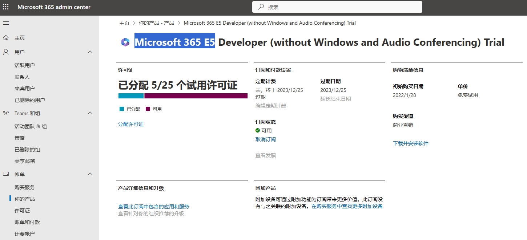The width and height of the screenshot is (527, 240).
Task: Click the highlighted Microsoft 365 E5 title text
Action: coord(175,42)
